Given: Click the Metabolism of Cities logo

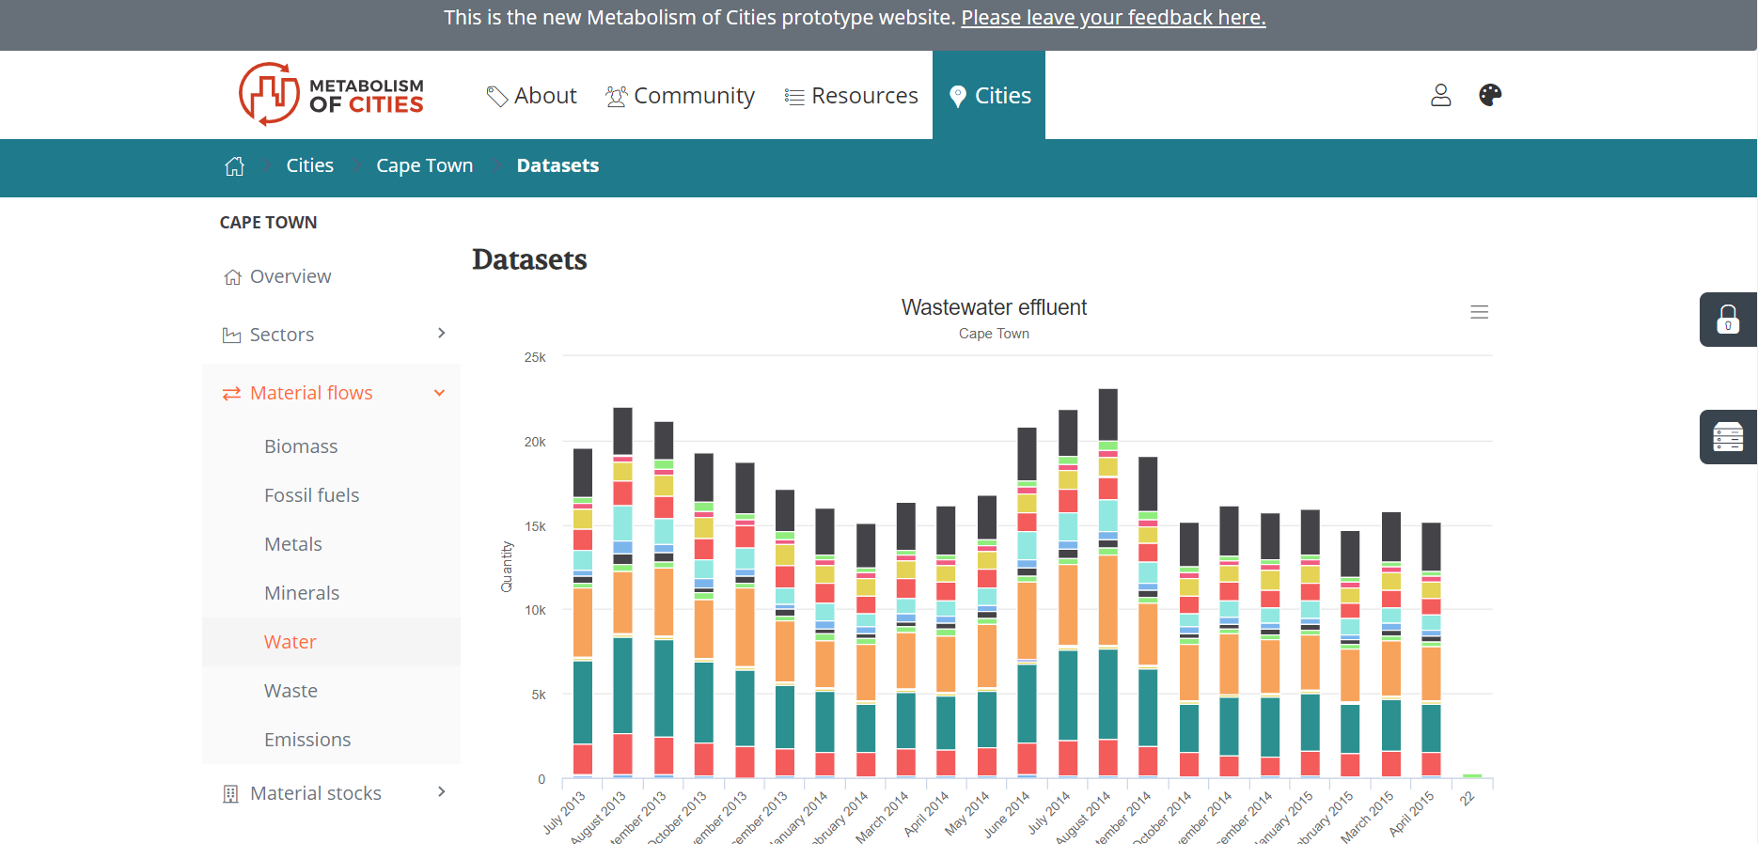Looking at the screenshot, I should pyautogui.click(x=331, y=94).
